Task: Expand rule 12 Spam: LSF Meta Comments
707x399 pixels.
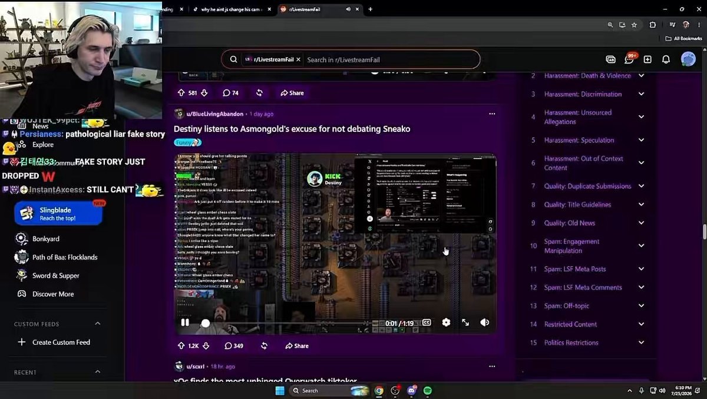Action: (x=641, y=287)
